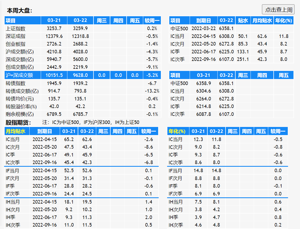The width and height of the screenshot is (300, 229).
Task: Click -9.1% in the 创成交额 row
Action: pos(152,67)
